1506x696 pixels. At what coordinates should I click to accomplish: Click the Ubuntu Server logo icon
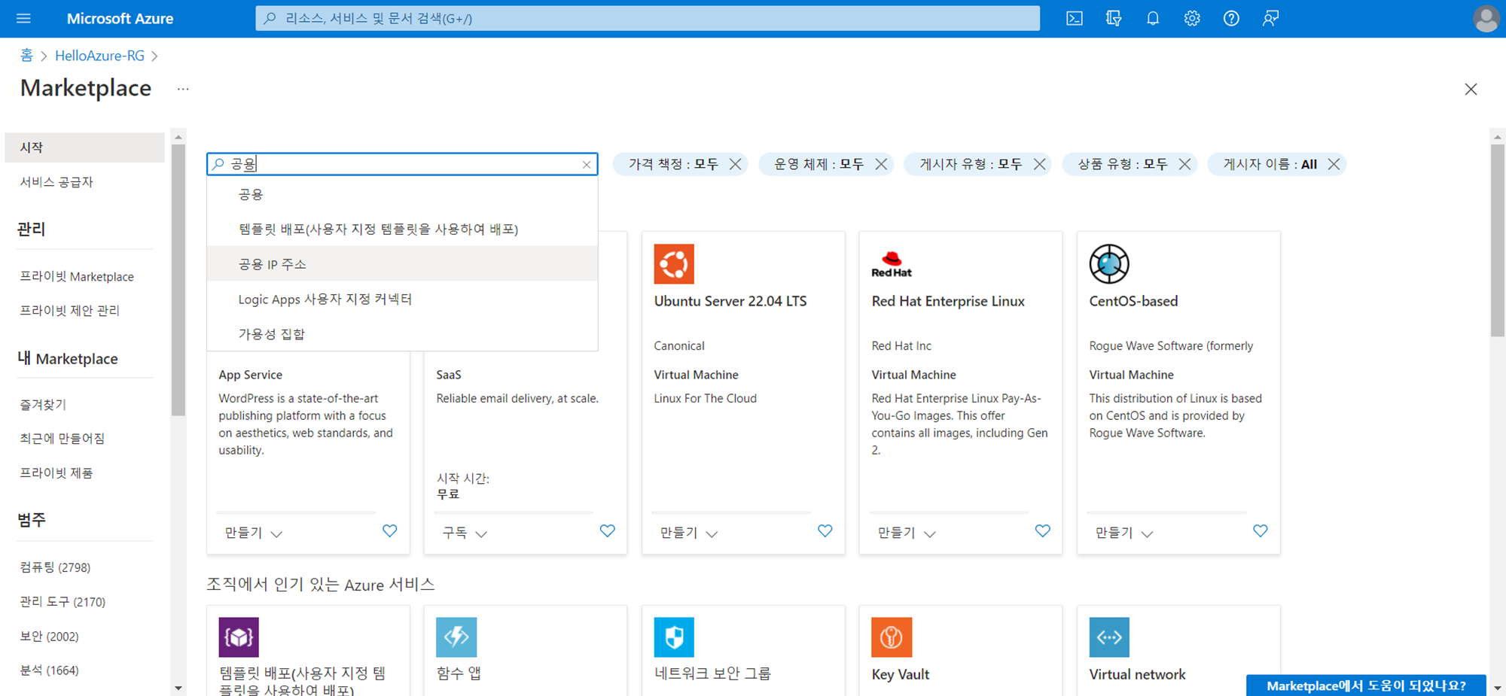[674, 264]
